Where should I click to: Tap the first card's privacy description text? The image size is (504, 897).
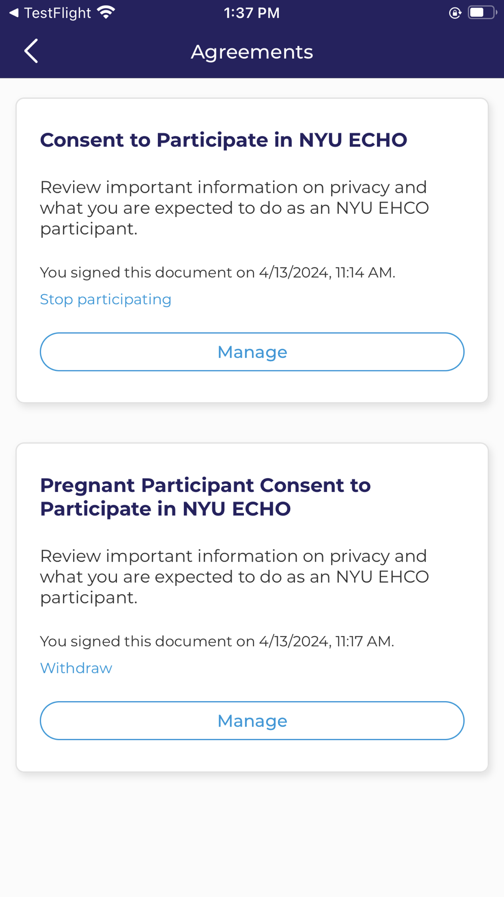[234, 208]
